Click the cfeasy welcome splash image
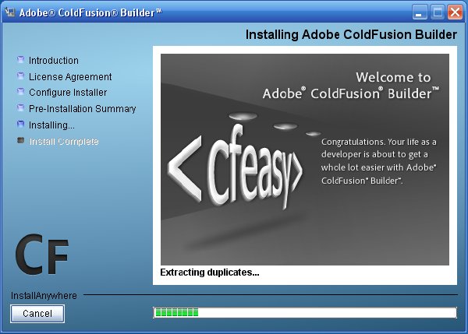 coord(305,160)
